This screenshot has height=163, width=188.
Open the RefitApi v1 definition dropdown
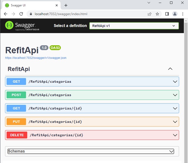[134, 26]
